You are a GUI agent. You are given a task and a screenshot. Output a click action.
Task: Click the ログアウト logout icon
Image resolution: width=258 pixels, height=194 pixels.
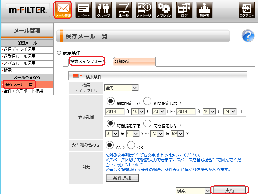[x=247, y=10]
